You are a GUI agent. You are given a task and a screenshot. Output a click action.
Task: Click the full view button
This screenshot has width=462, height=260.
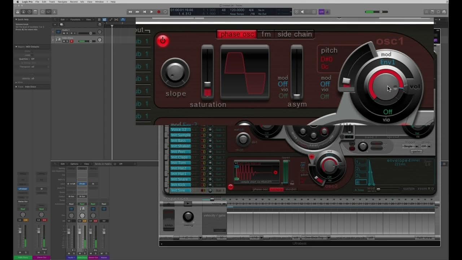click(425, 238)
